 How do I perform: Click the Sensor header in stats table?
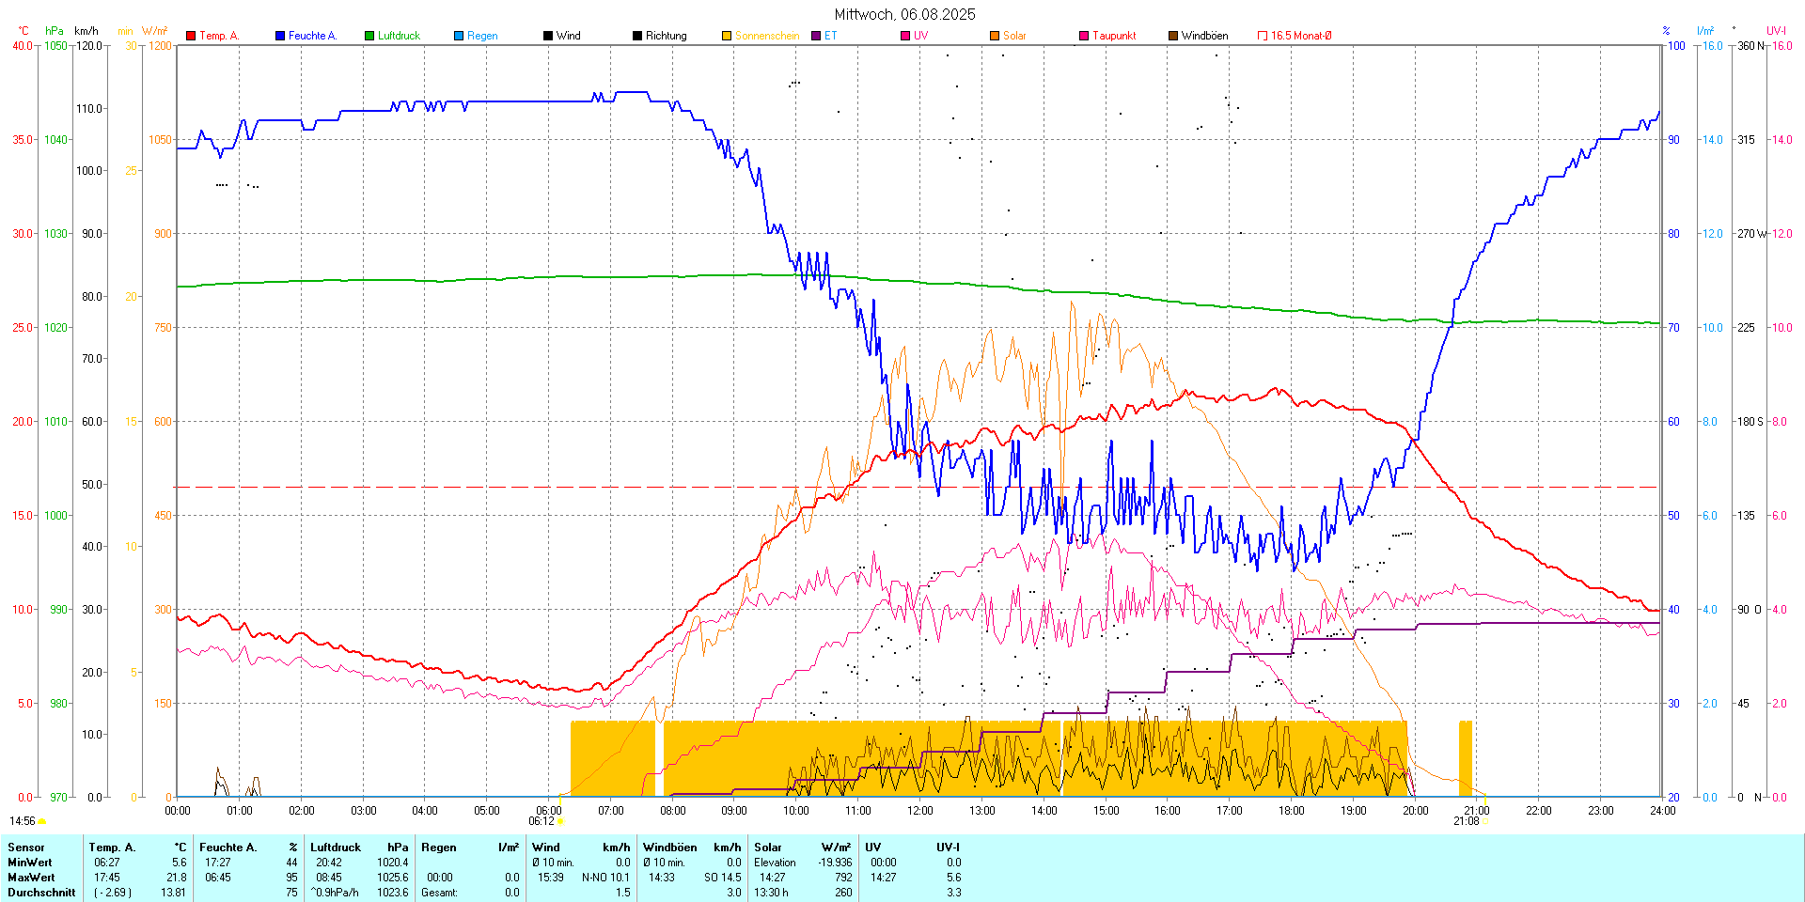click(26, 848)
